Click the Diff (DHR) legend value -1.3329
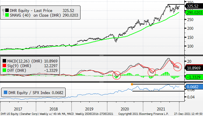203x116 pixels. tap(51, 70)
